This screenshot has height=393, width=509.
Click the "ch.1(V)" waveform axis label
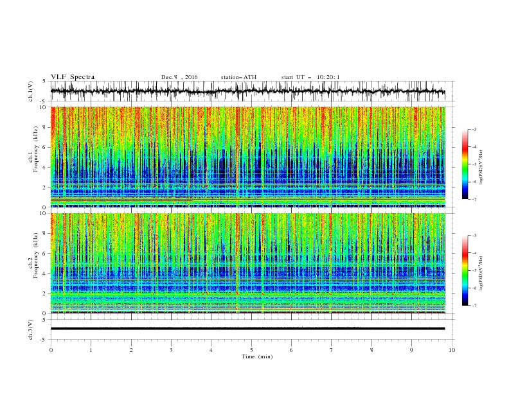coord(31,91)
